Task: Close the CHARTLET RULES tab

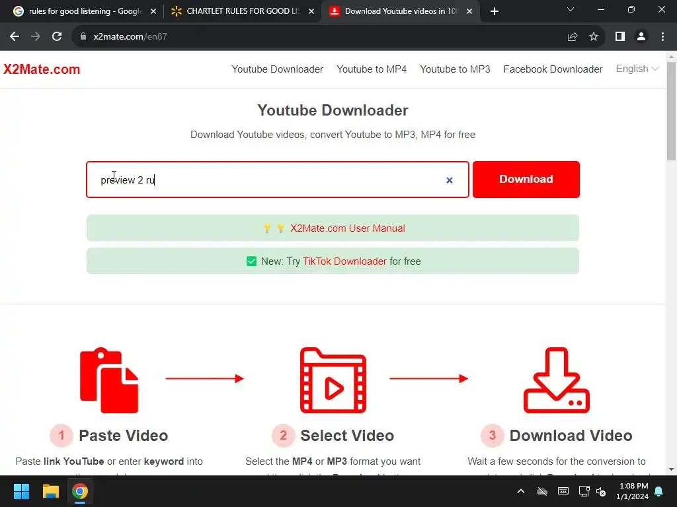Action: click(x=311, y=12)
